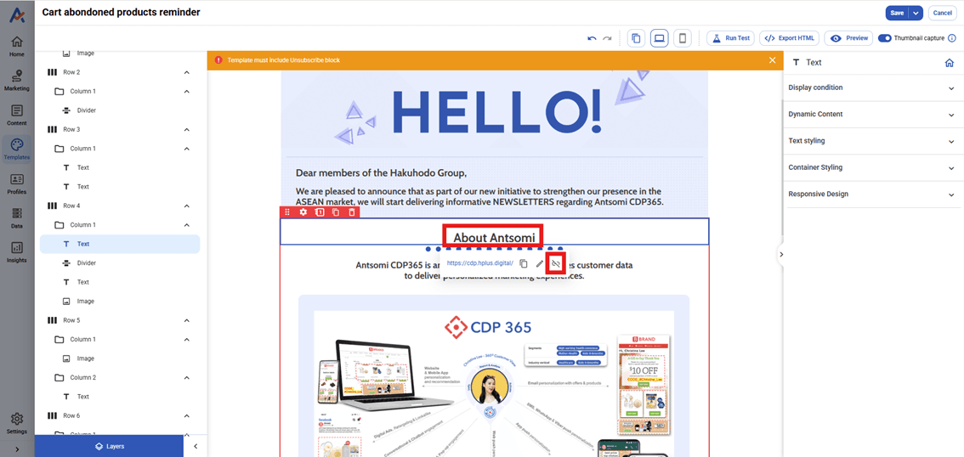
Task: Open Insights in left sidebar
Action: (x=17, y=251)
